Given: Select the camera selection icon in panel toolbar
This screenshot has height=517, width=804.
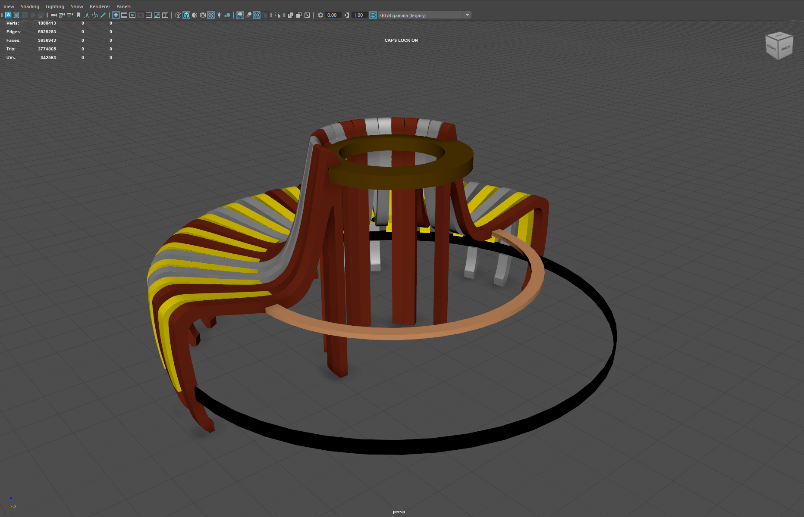Looking at the screenshot, I should 53,15.
